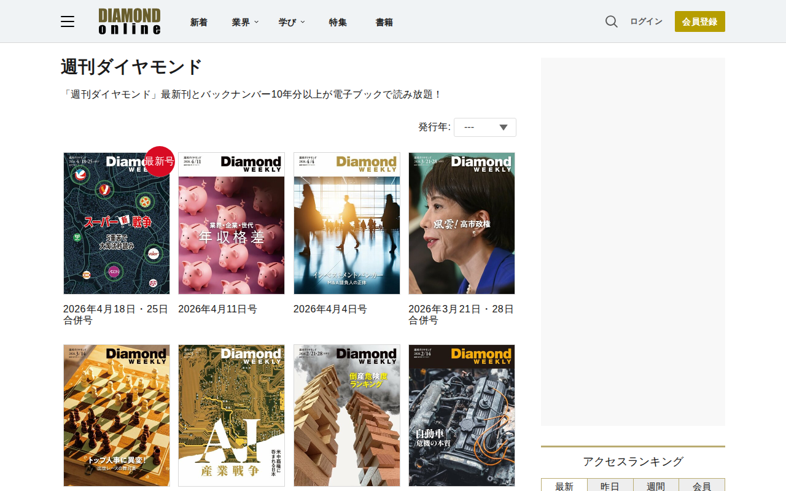Open the 倒産危険度ランキング issue cover
Viewport: 786px width, 491px height.
[347, 416]
